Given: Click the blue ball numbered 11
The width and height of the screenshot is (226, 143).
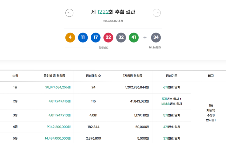Looking at the screenshot, I should click(x=83, y=38).
